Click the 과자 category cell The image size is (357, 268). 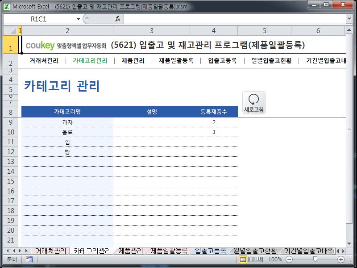pos(67,122)
